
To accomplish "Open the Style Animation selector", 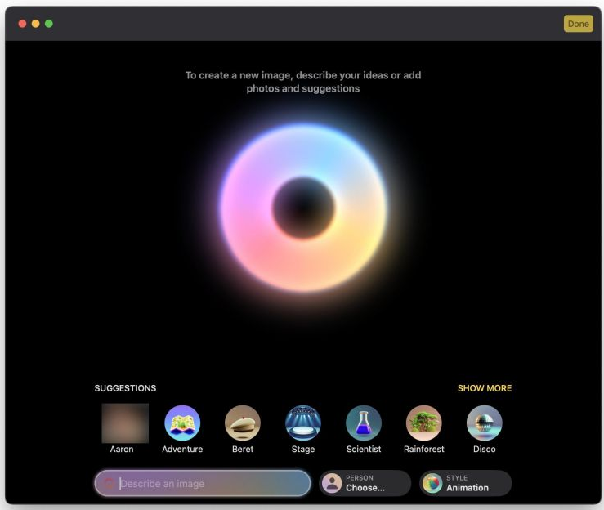I will tap(467, 483).
